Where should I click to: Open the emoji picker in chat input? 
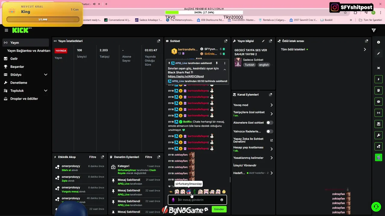pos(222,200)
